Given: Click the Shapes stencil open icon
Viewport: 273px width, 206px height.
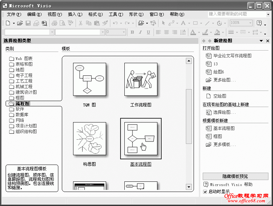Looking at the screenshot, I should (x=141, y=23).
